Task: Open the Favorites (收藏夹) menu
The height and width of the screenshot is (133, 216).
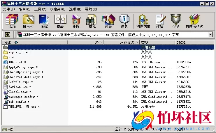Action: coord(58,9)
